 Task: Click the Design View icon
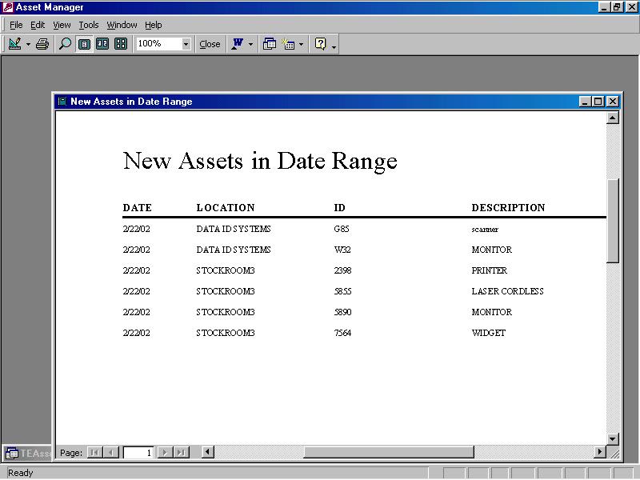pyautogui.click(x=14, y=44)
